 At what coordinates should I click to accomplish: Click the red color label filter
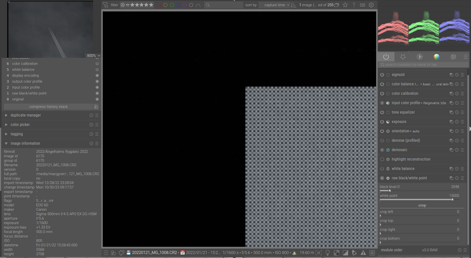pos(158,5)
